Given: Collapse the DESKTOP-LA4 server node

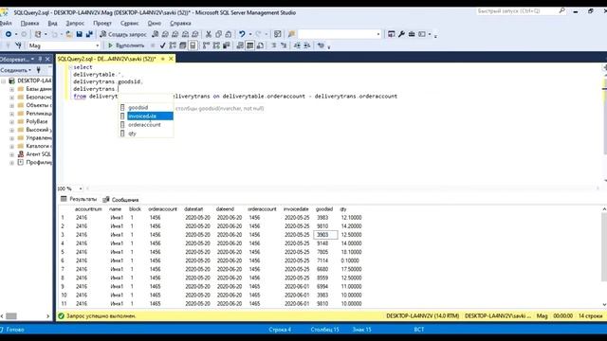Looking at the screenshot, I should 4,81.
